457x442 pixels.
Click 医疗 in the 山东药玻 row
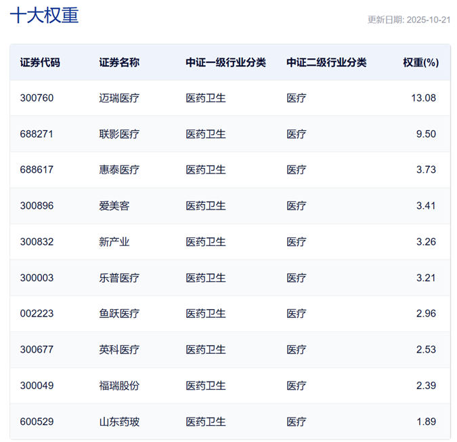pos(296,422)
